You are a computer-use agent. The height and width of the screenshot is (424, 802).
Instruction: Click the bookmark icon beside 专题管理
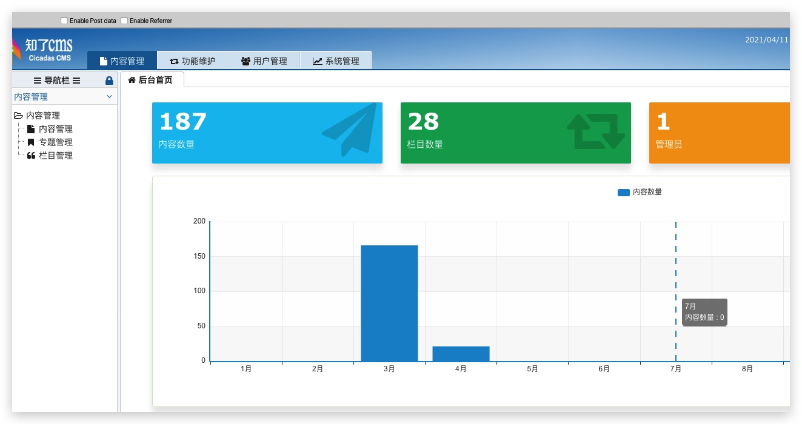31,142
